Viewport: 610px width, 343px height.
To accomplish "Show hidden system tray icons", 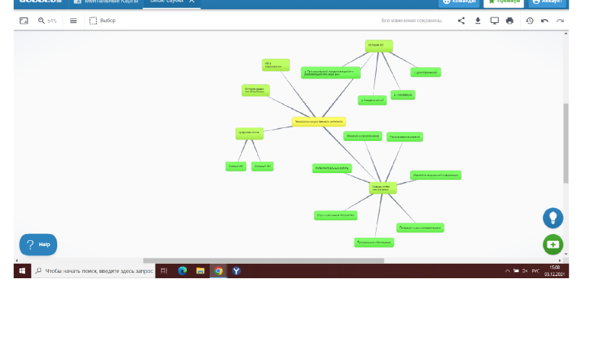I will (508, 271).
